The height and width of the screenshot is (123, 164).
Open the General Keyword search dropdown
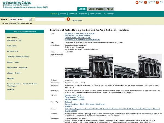20,19
